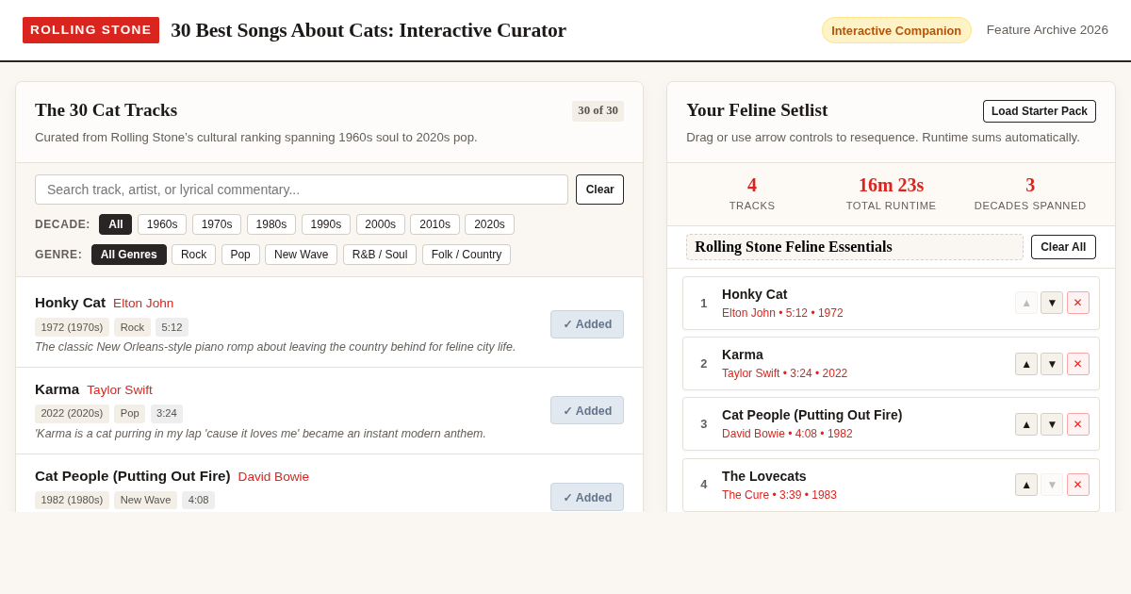Image resolution: width=1131 pixels, height=594 pixels.
Task: Filter tracks by 2020s decade
Action: (x=489, y=224)
